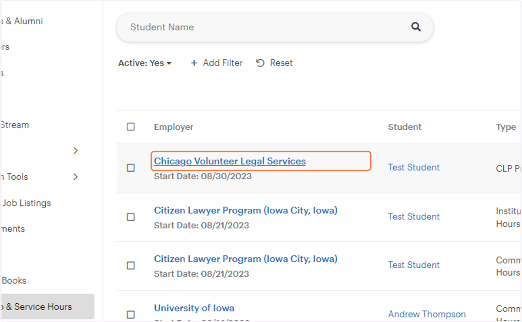Open the Tools sidebar item
This screenshot has width=522, height=322.
tap(14, 177)
